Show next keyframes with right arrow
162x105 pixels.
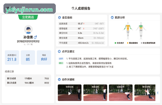[157, 93]
